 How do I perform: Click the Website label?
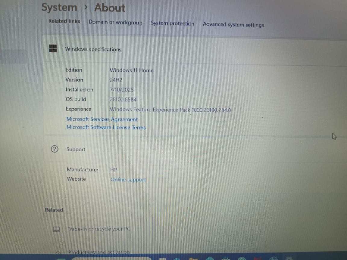tap(76, 179)
